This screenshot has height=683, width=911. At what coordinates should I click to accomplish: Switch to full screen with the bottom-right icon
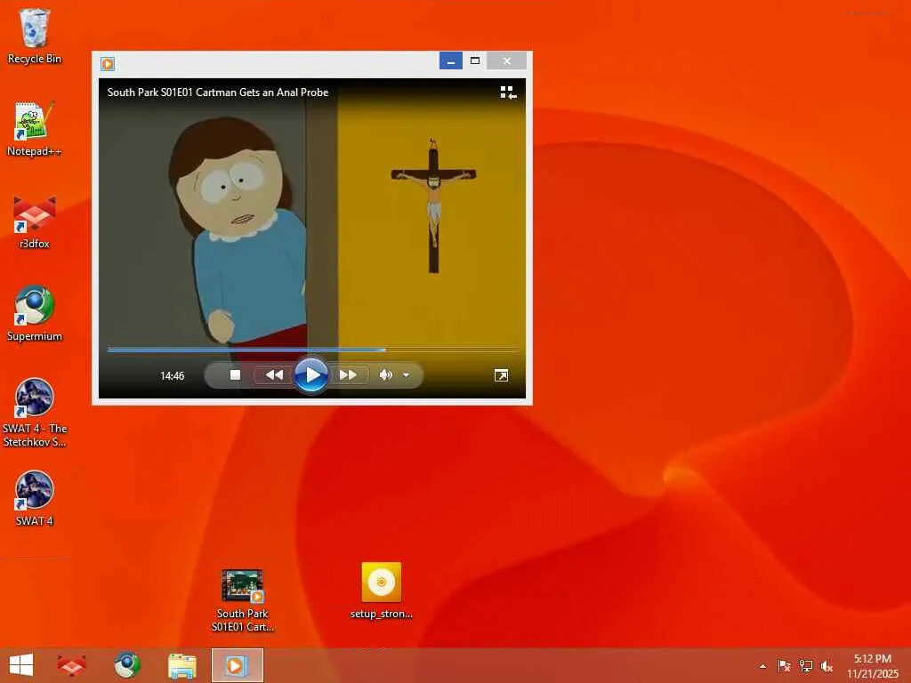[501, 376]
